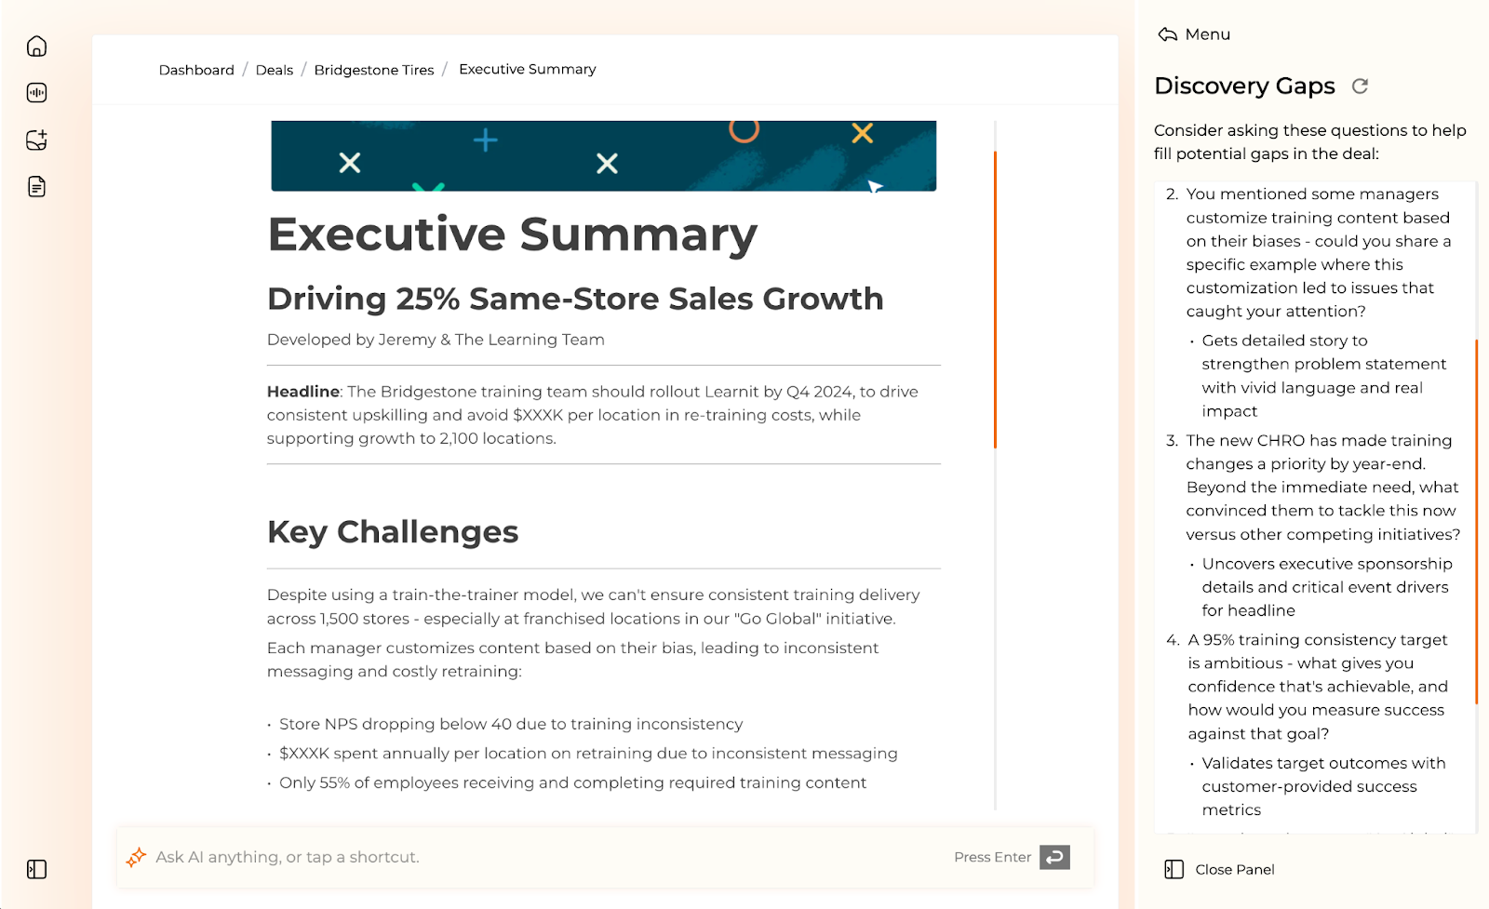Open the Deals breadcrumb
The image size is (1489, 909).
[x=275, y=70]
